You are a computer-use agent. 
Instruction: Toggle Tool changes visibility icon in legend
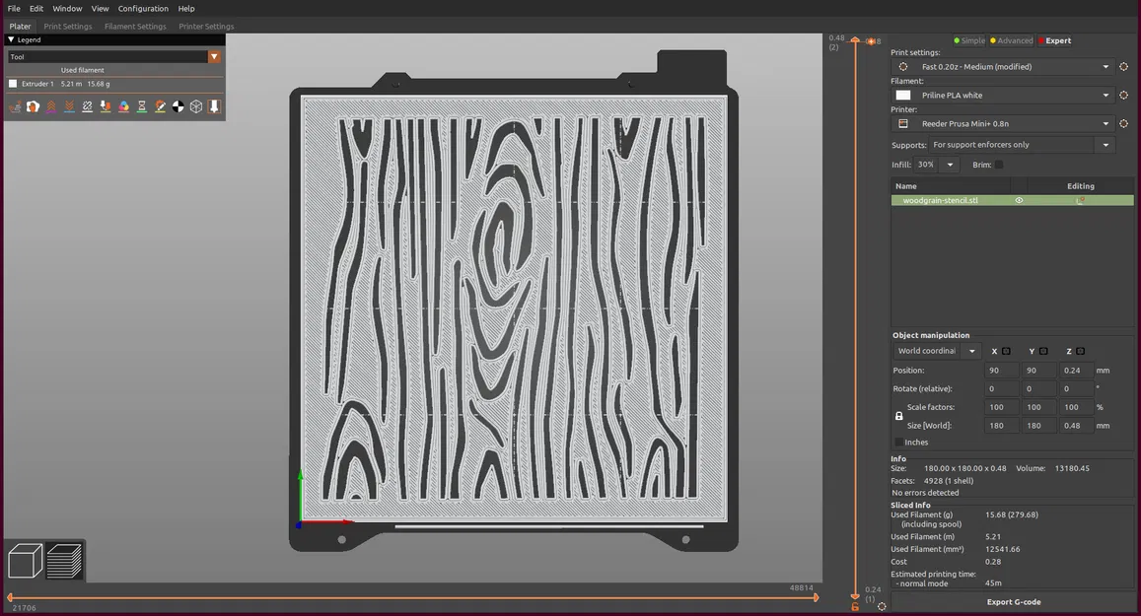click(106, 106)
